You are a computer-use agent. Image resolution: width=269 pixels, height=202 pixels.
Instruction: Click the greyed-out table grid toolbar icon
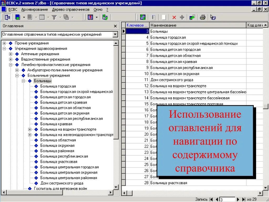click(x=42, y=17)
